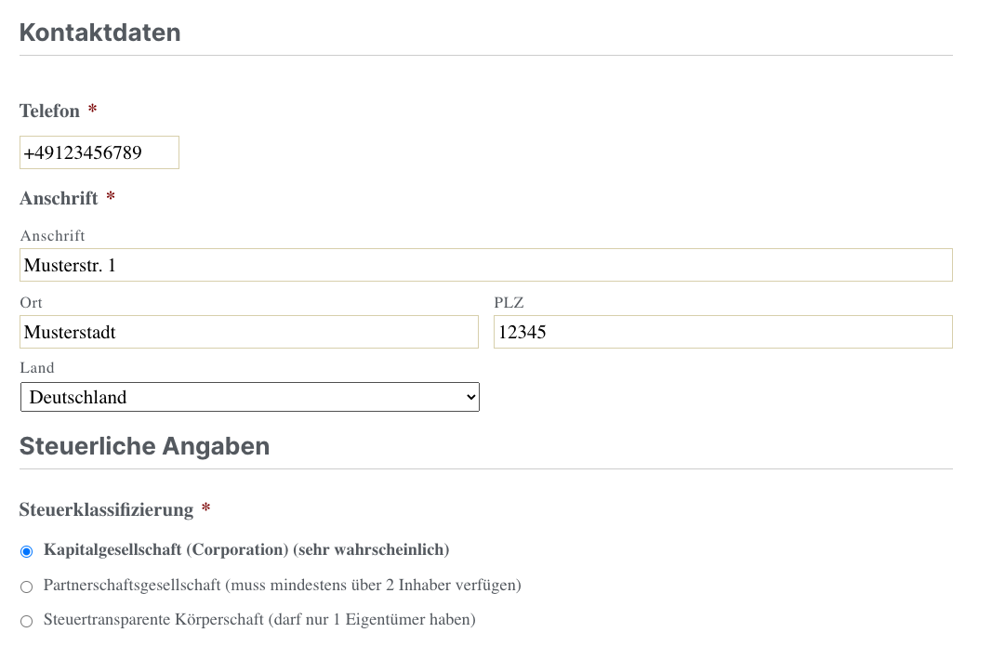Click the Kontaktdaten section heading
Image resolution: width=992 pixels, height=646 pixels.
99,33
